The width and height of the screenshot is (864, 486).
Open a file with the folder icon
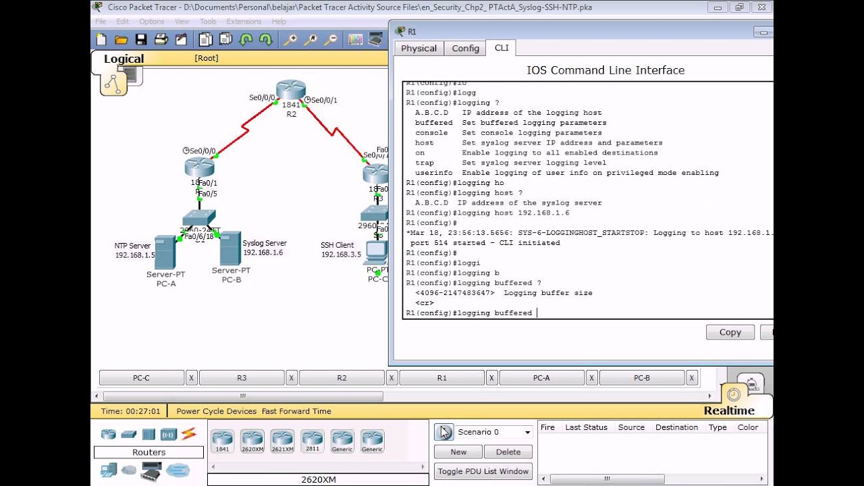click(121, 40)
